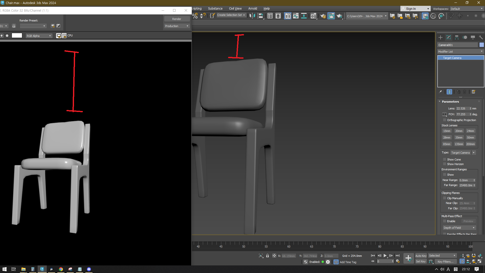The width and height of the screenshot is (485, 273).
Task: Enable Show Cone checkbox
Action: point(445,160)
